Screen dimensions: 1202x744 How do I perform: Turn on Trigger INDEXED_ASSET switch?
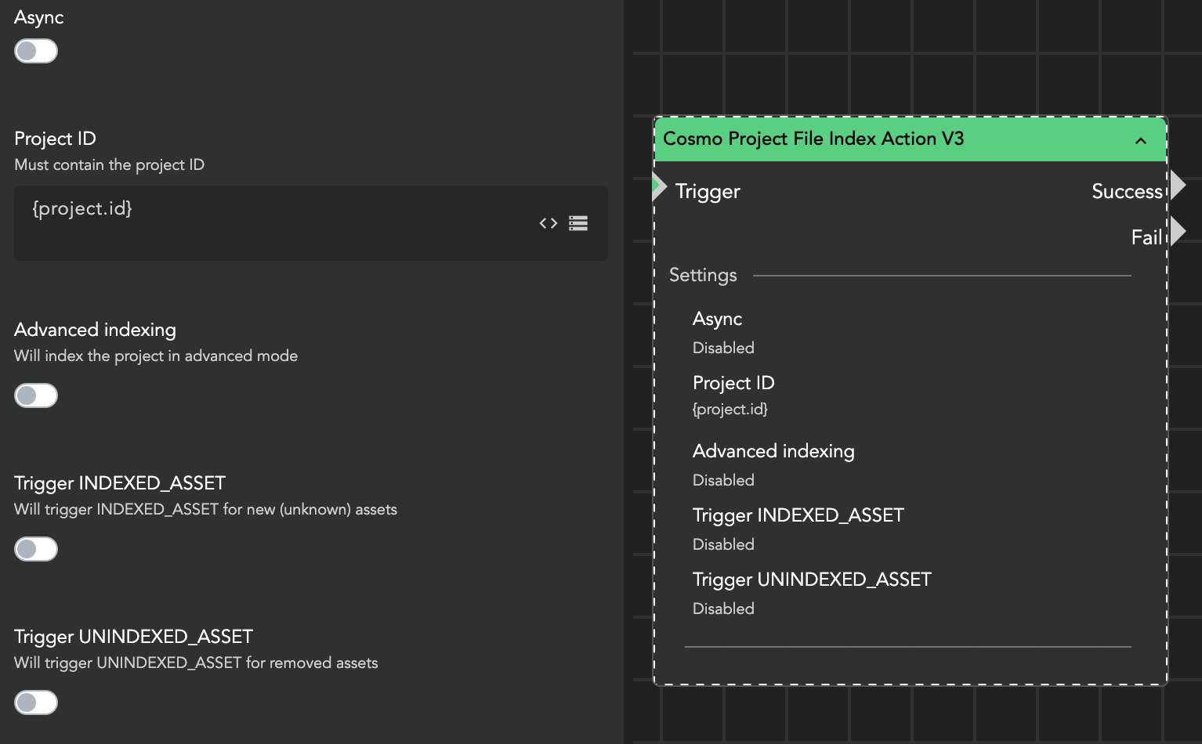36,549
